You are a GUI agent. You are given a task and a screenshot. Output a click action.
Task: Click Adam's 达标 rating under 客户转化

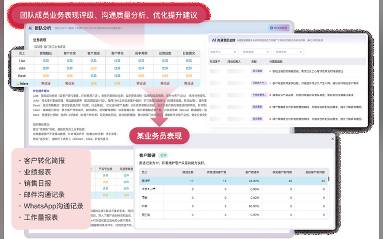[x=117, y=83]
